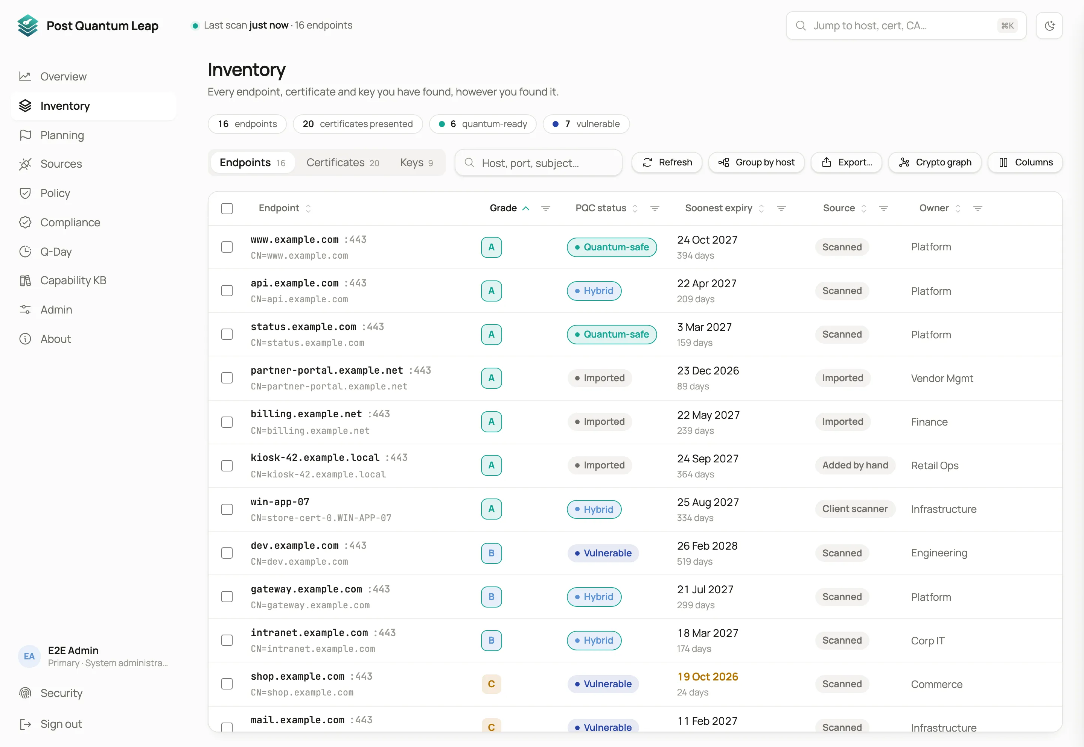Image resolution: width=1084 pixels, height=747 pixels.
Task: Click the Admin sliders icon
Action: click(25, 310)
